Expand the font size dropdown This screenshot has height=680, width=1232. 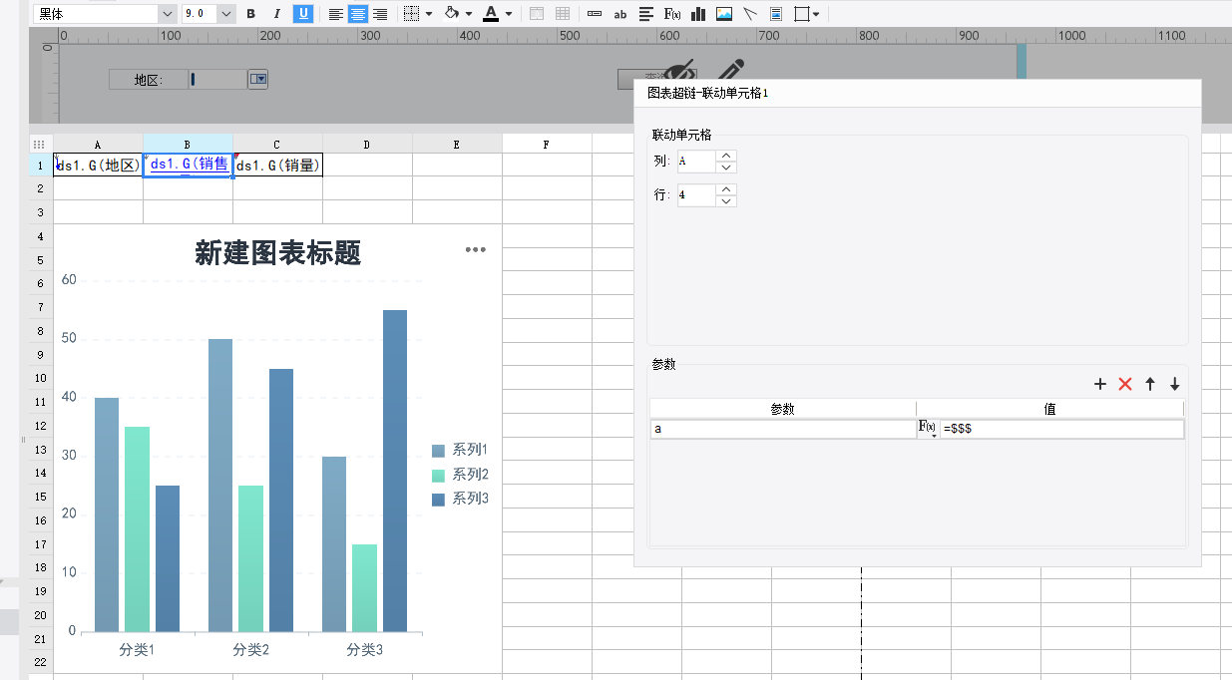(225, 14)
